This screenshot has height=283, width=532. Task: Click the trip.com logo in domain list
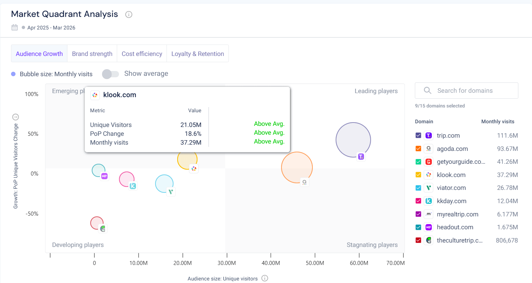tap(428, 135)
